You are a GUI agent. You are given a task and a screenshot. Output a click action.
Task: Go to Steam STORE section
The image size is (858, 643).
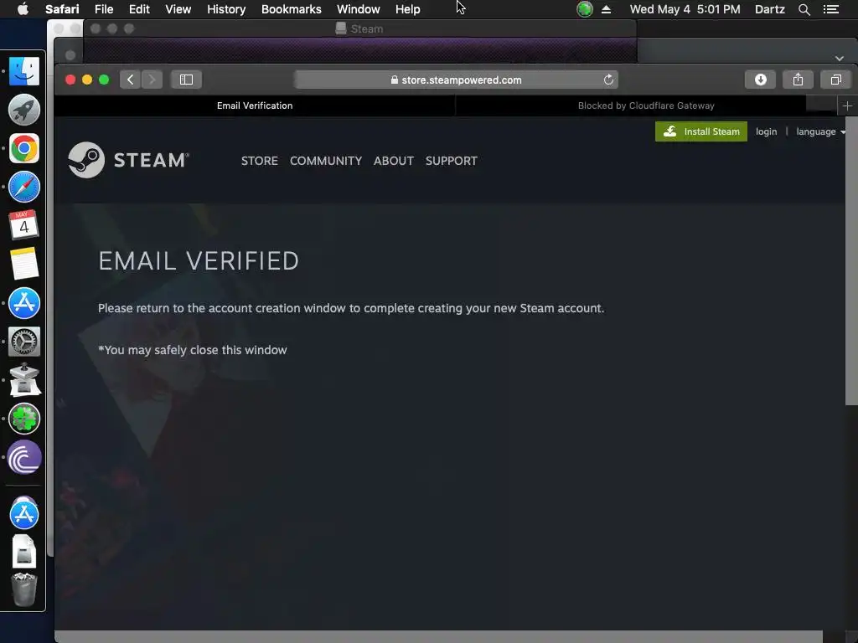[260, 161]
